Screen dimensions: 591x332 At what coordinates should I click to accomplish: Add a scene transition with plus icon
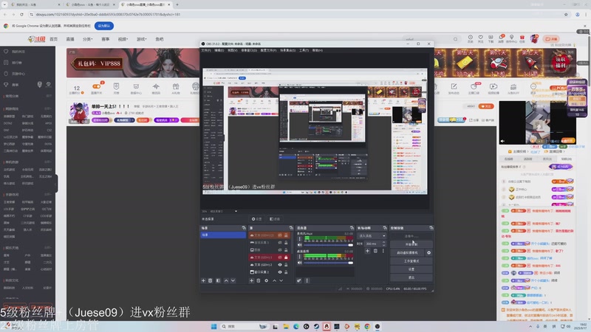click(x=367, y=251)
